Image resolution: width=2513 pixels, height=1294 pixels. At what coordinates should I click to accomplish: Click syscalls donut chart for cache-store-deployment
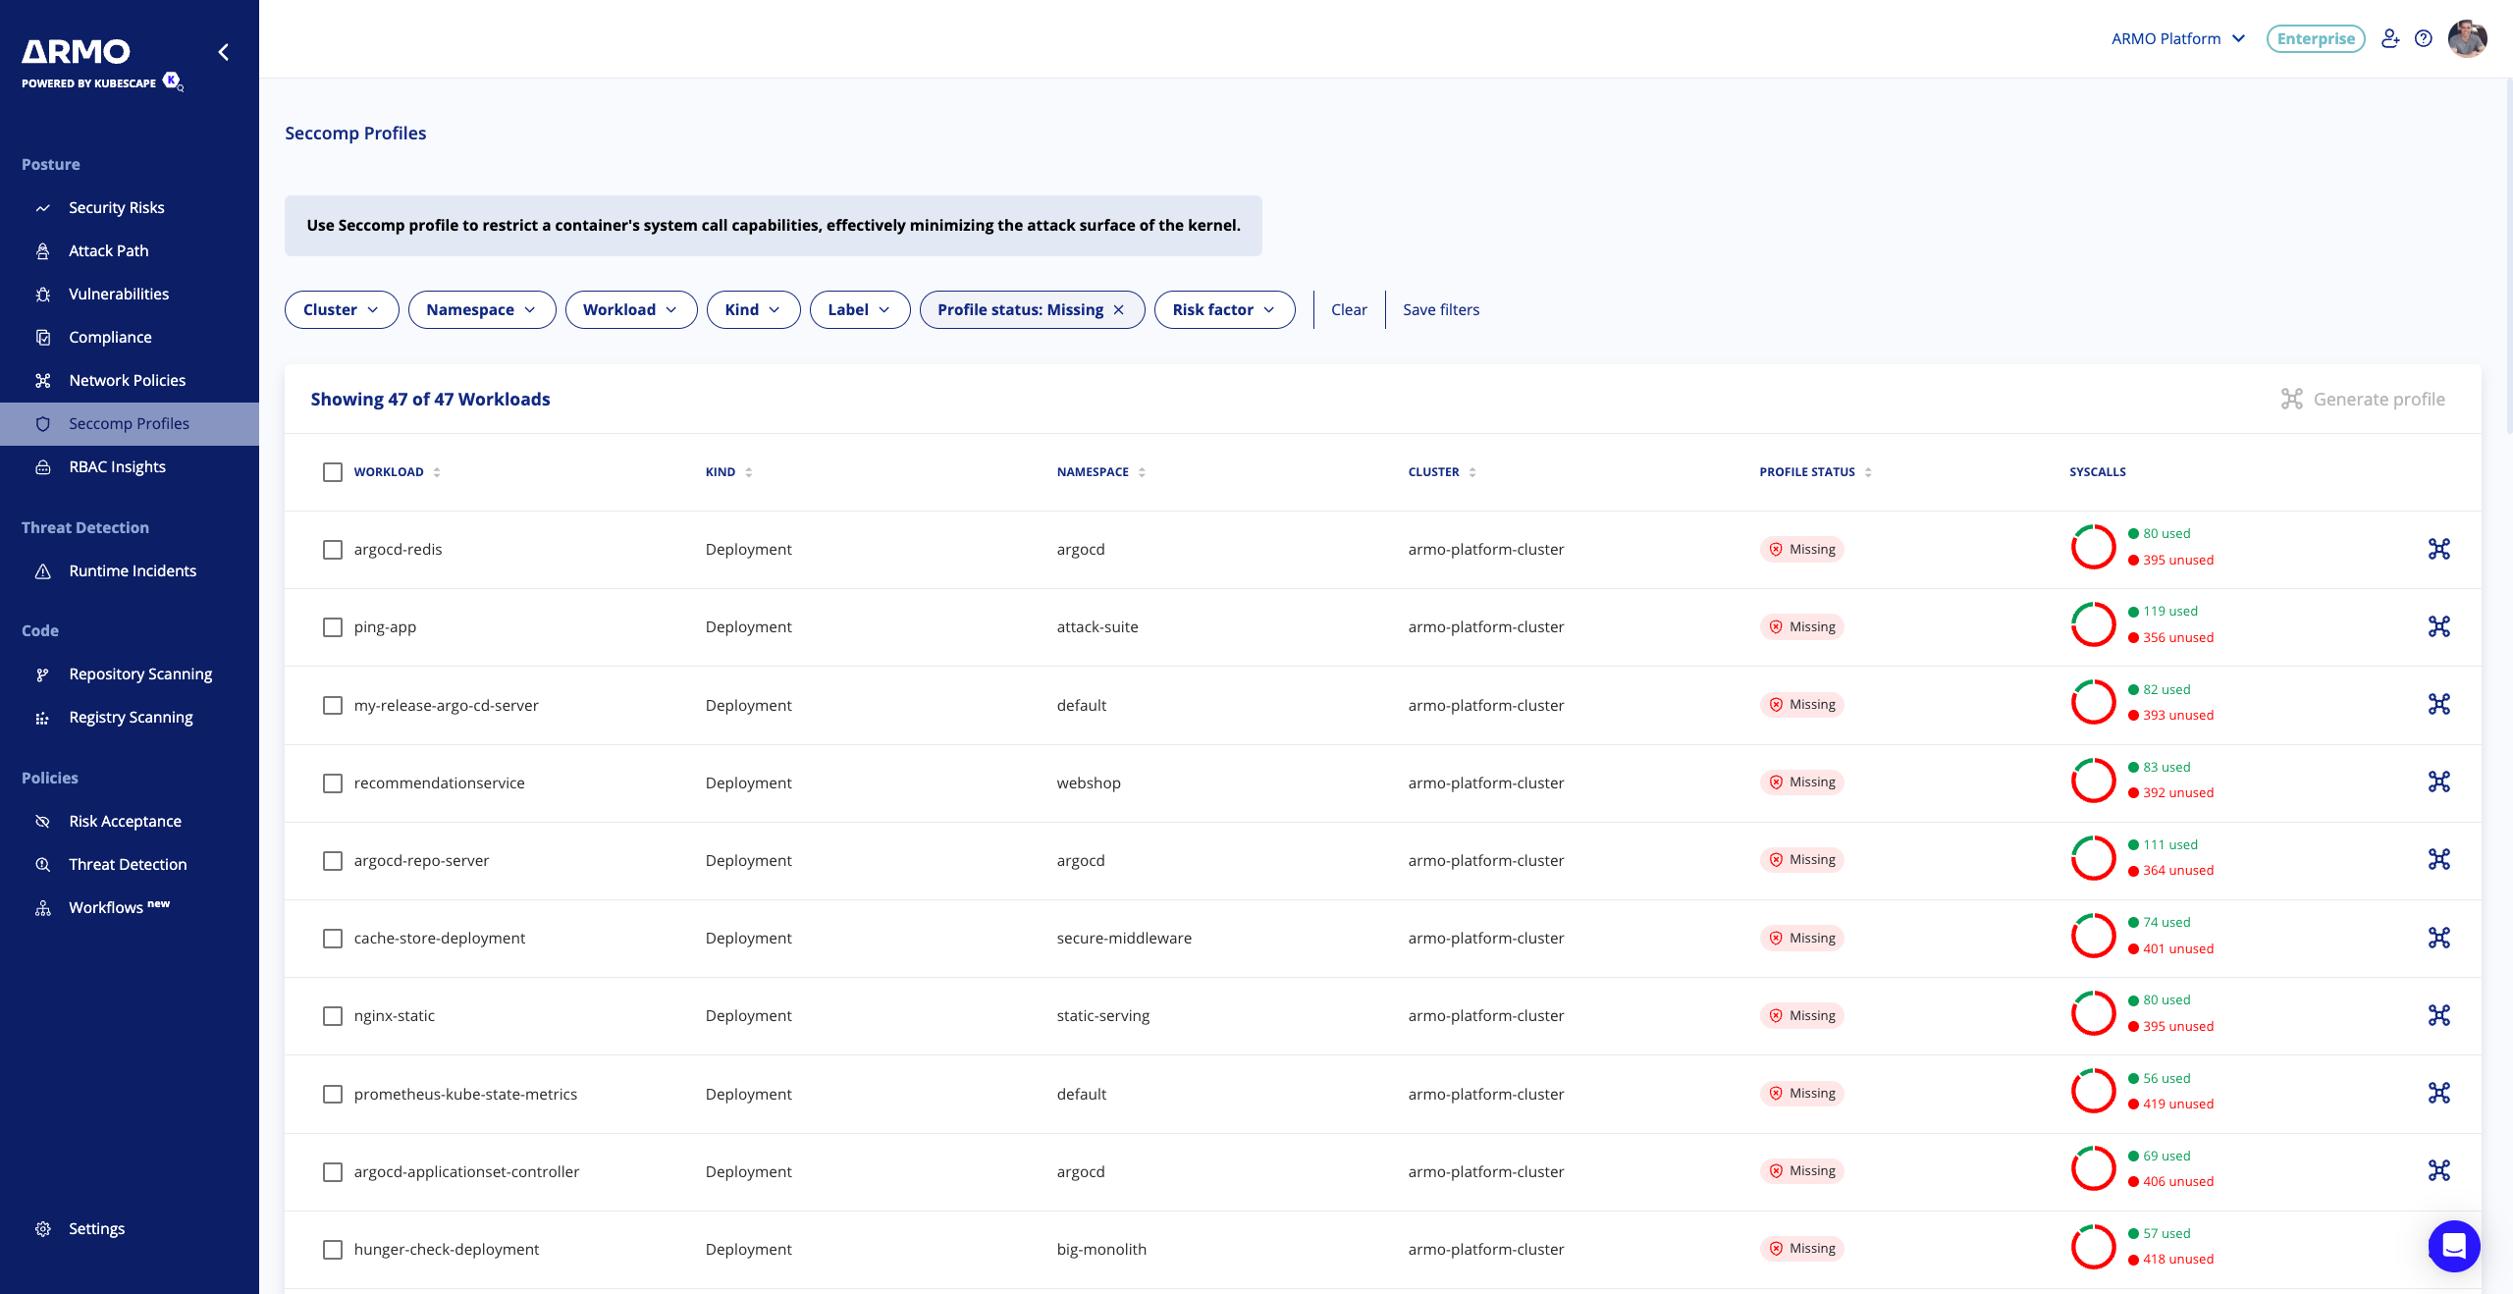point(2093,936)
